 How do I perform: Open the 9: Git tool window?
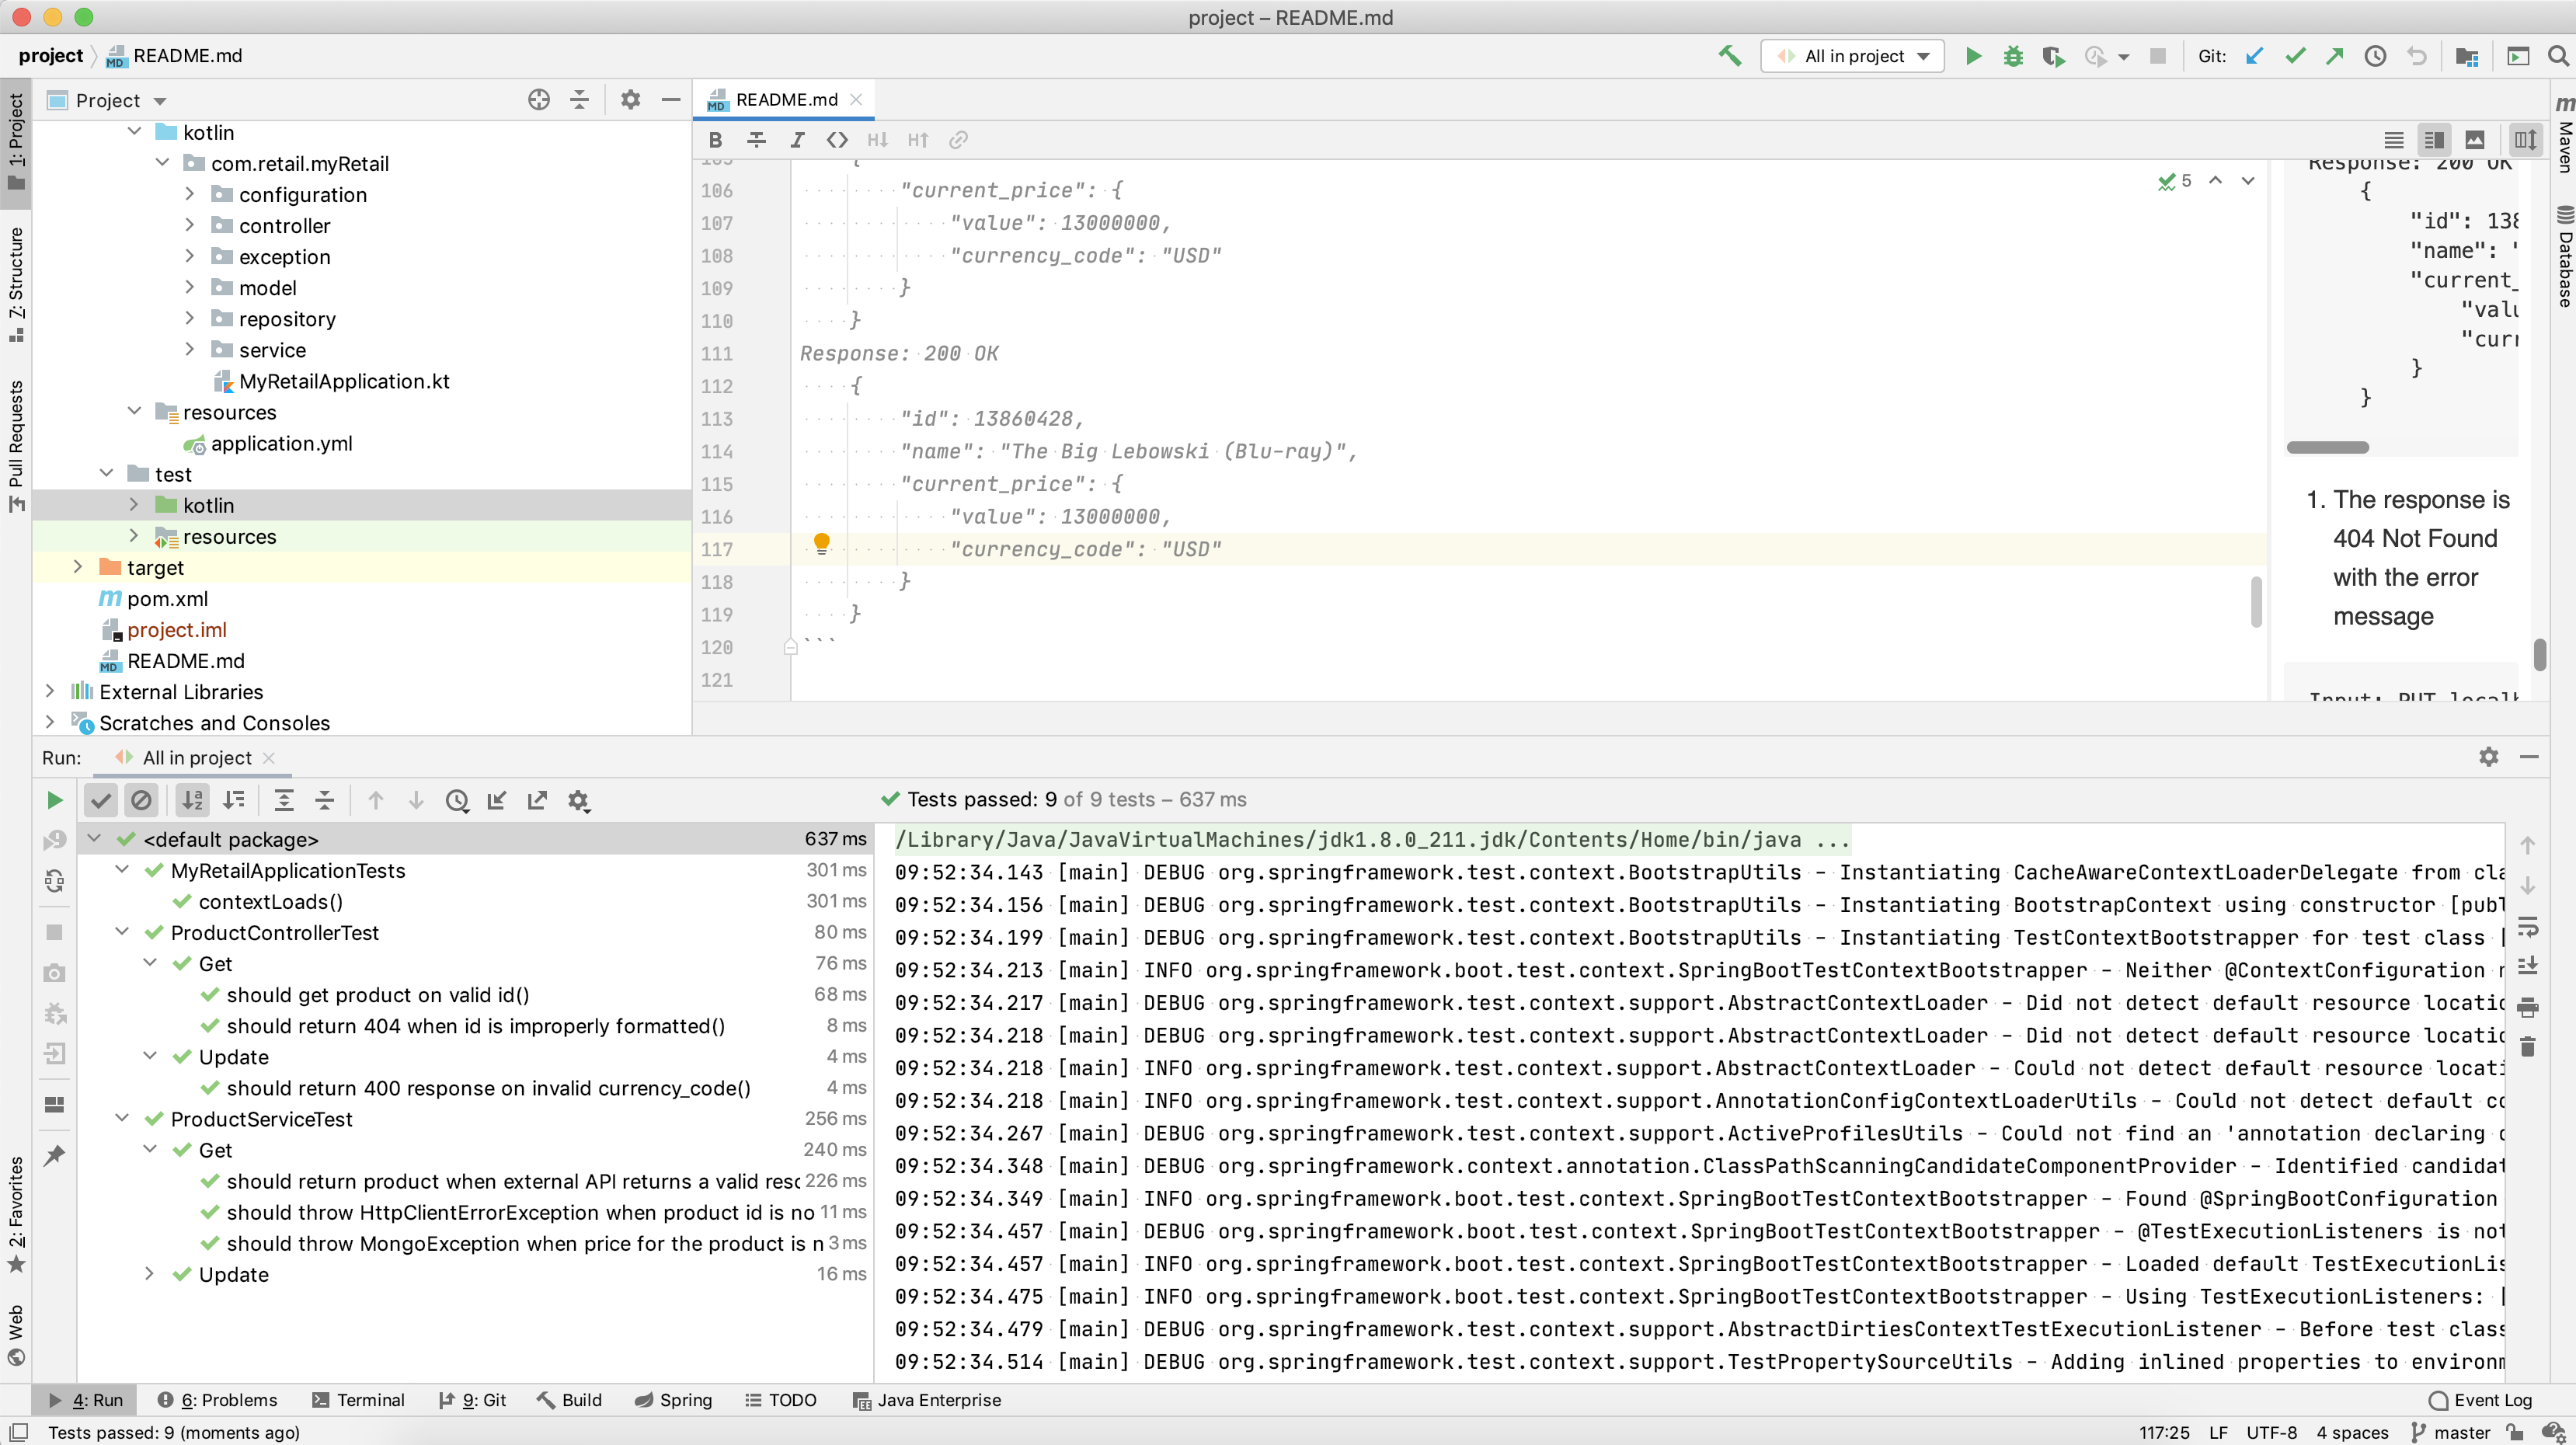[x=472, y=1400]
